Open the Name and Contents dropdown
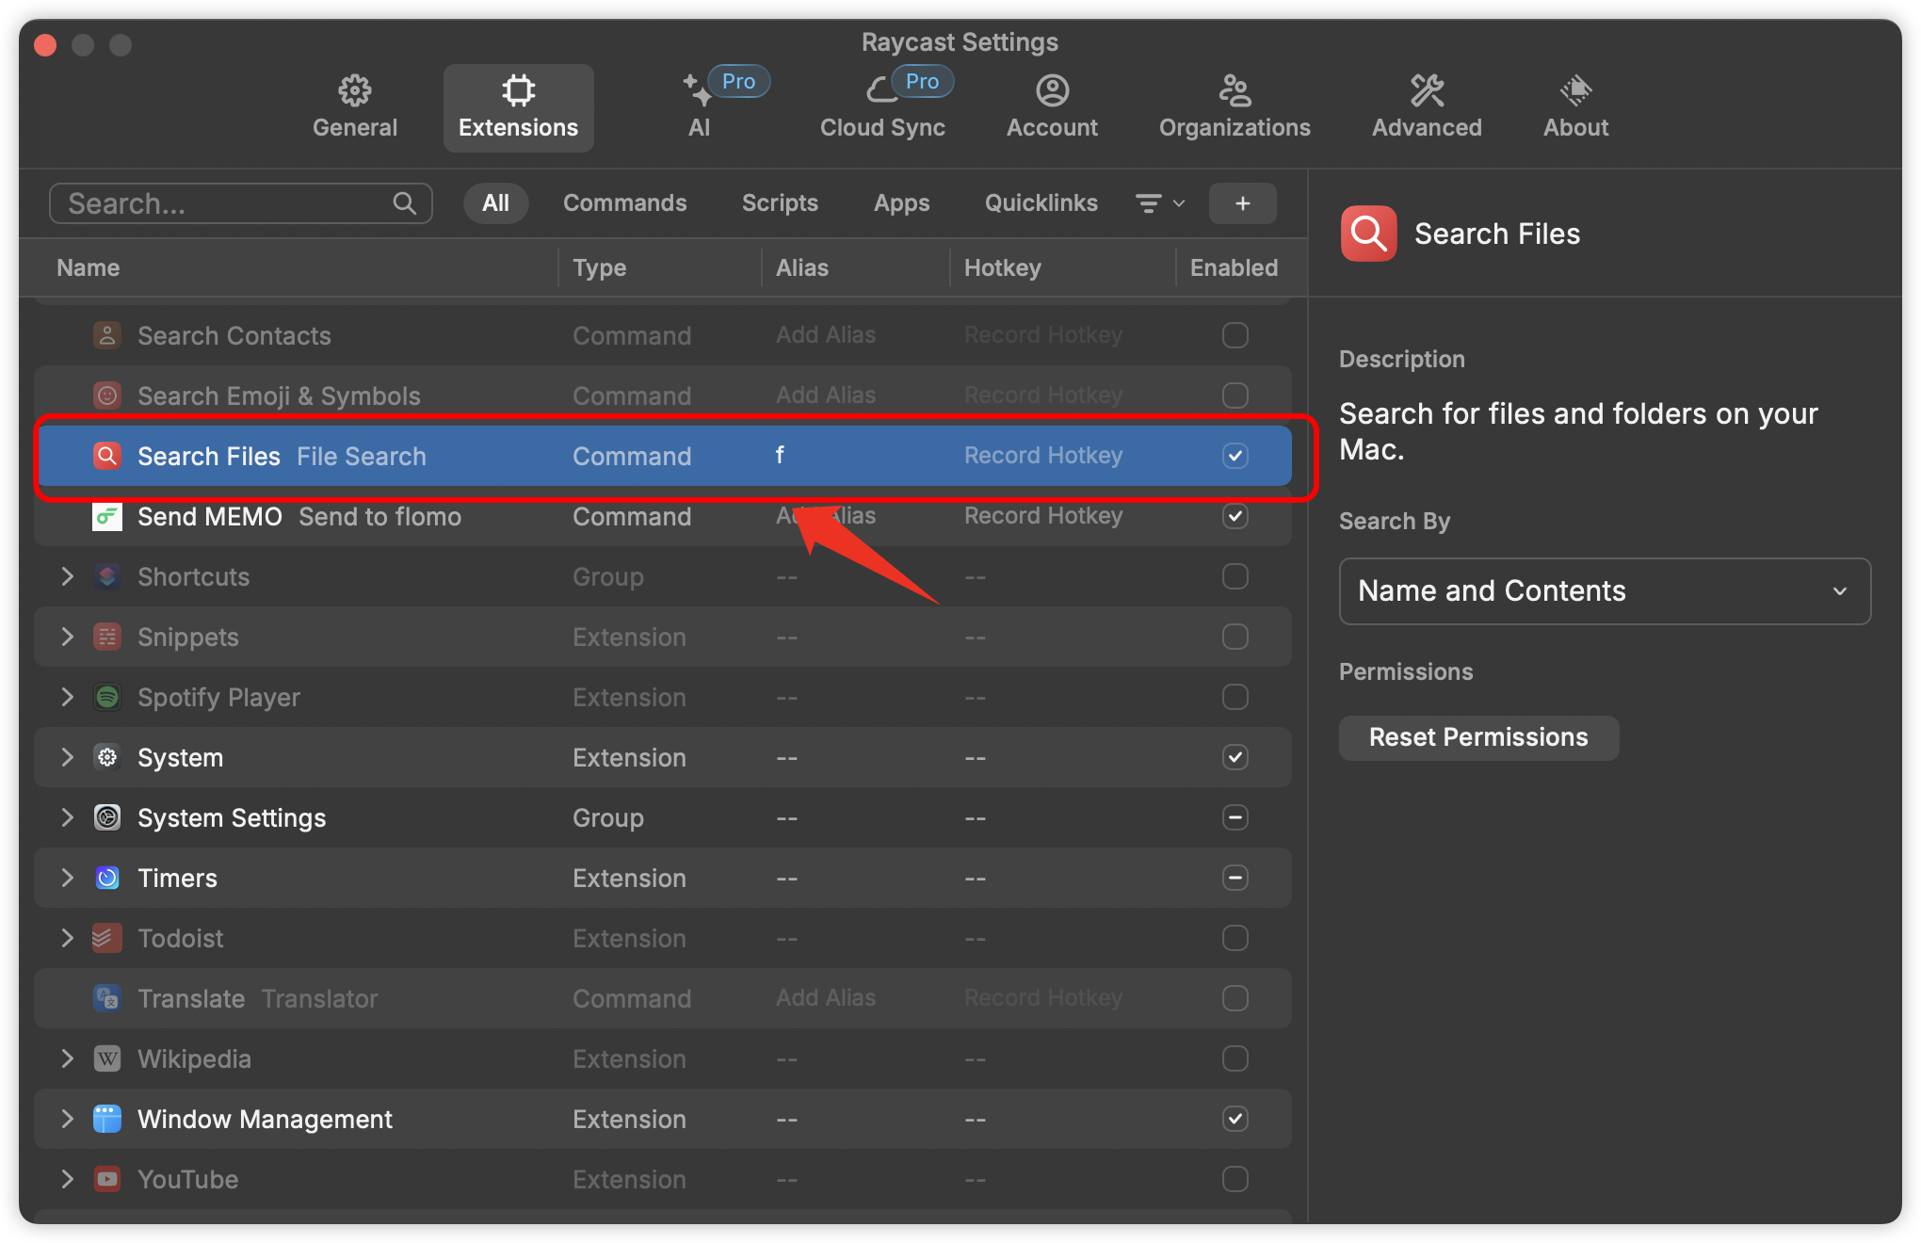The image size is (1921, 1243). pos(1604,591)
